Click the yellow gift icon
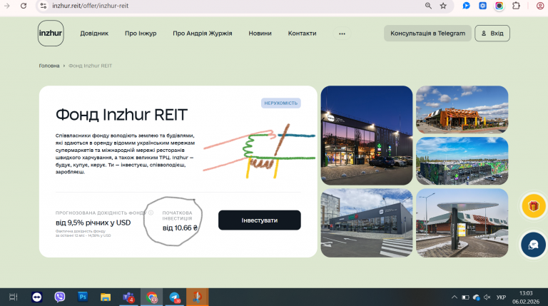548x306 pixels. [x=533, y=206]
